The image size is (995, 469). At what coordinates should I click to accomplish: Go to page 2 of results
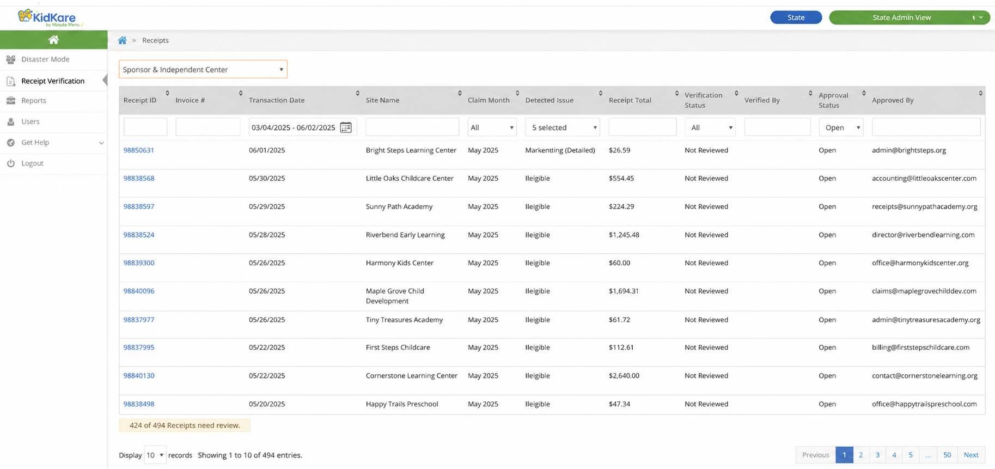pos(861,455)
